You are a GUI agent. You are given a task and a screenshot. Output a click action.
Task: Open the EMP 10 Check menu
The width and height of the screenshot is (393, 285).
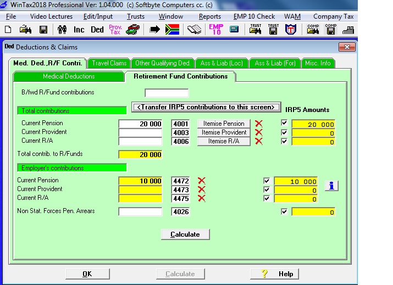pos(254,16)
